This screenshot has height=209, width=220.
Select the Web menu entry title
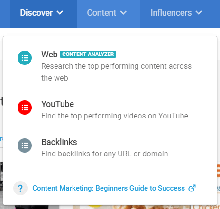coord(49,55)
